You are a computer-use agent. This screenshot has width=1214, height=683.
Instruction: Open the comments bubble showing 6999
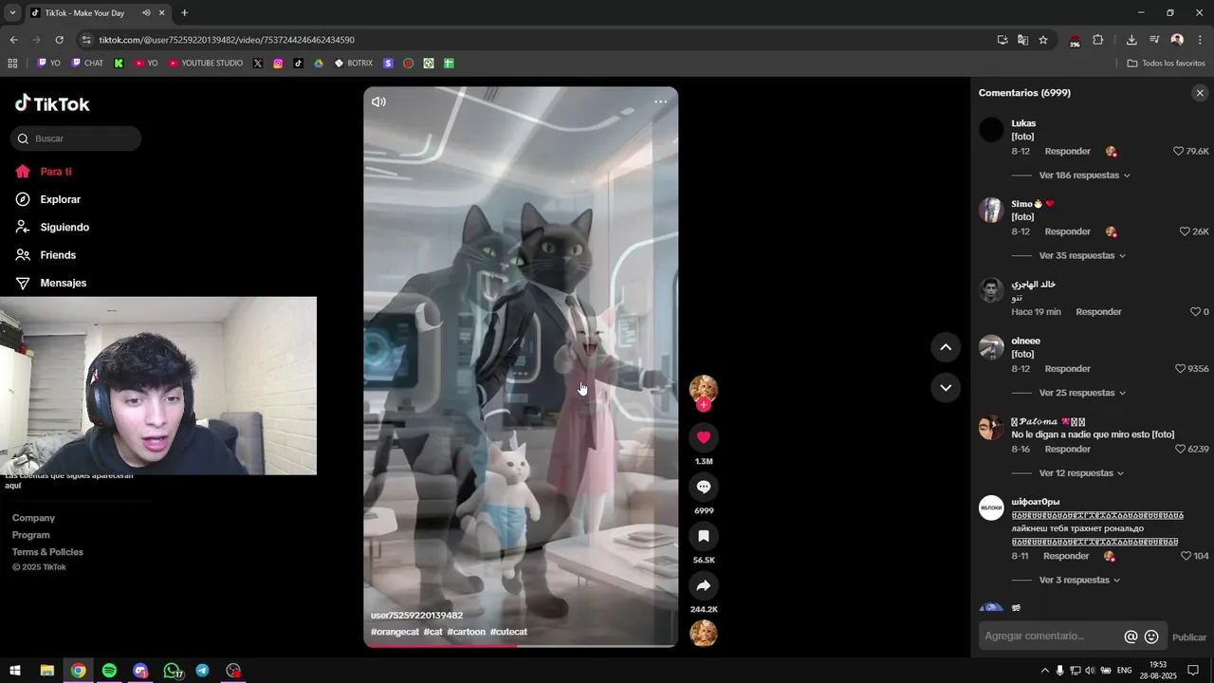pyautogui.click(x=704, y=487)
